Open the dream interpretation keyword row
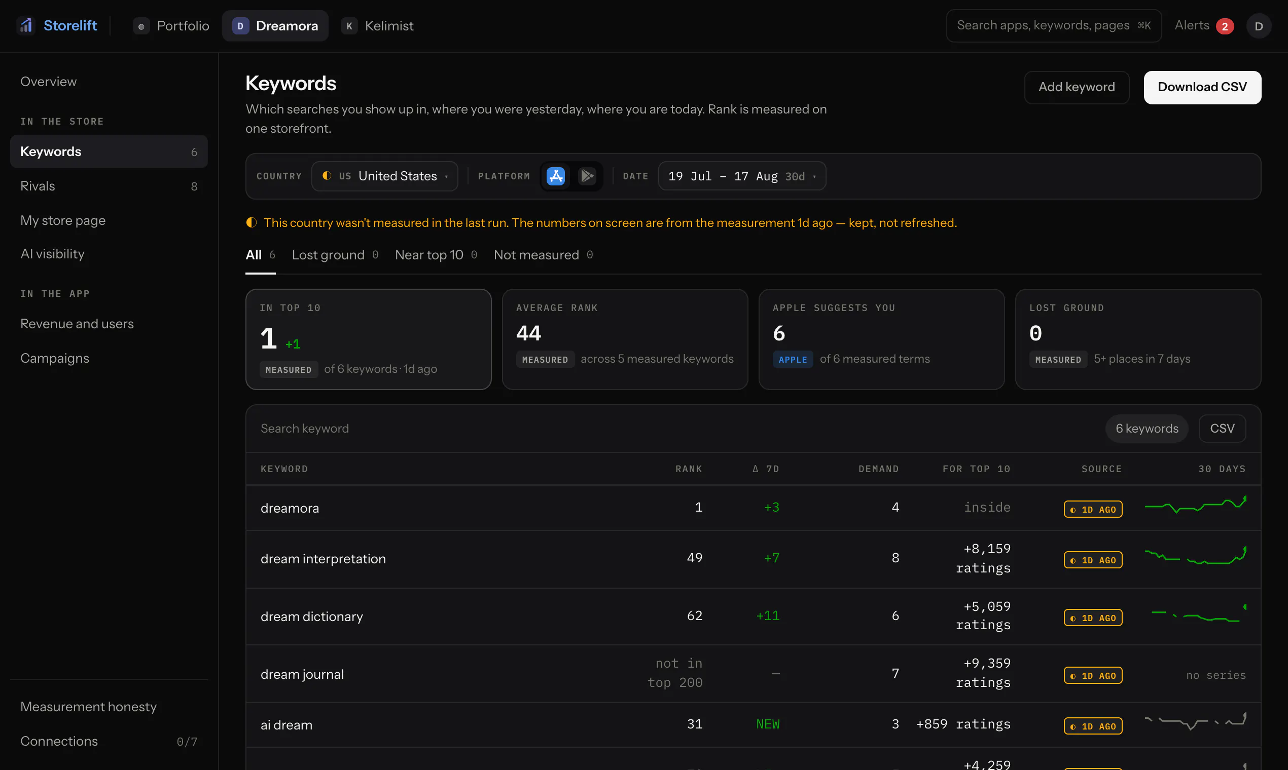The height and width of the screenshot is (770, 1288). (753, 559)
